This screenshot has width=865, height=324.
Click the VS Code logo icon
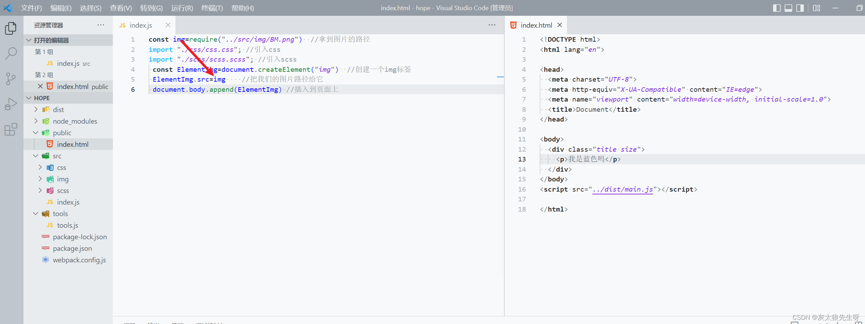8,8
